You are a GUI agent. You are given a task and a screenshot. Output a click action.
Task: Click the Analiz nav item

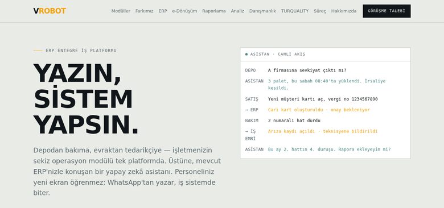237,11
